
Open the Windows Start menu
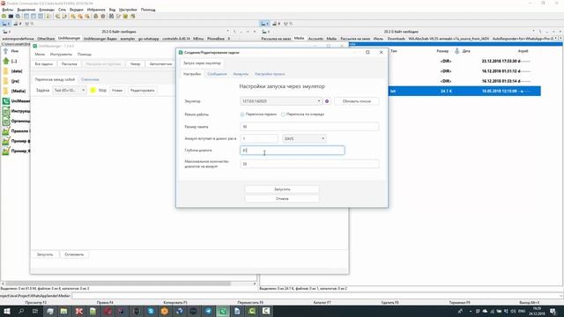7,311
